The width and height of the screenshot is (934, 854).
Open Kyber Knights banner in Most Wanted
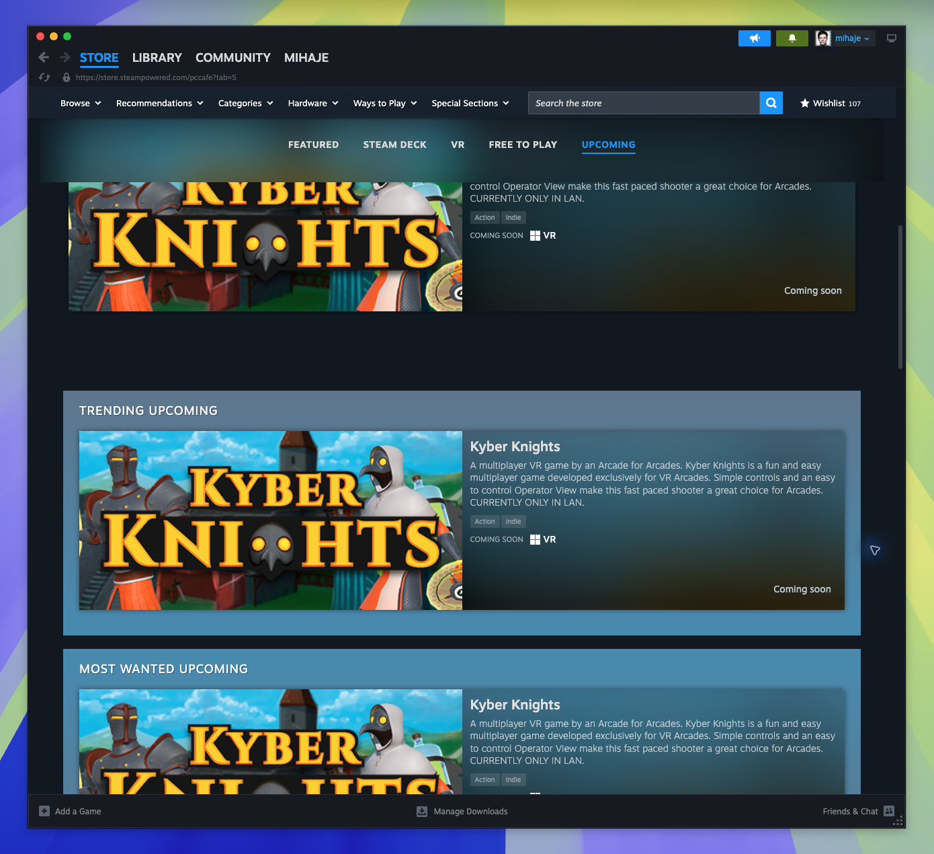[x=271, y=741]
